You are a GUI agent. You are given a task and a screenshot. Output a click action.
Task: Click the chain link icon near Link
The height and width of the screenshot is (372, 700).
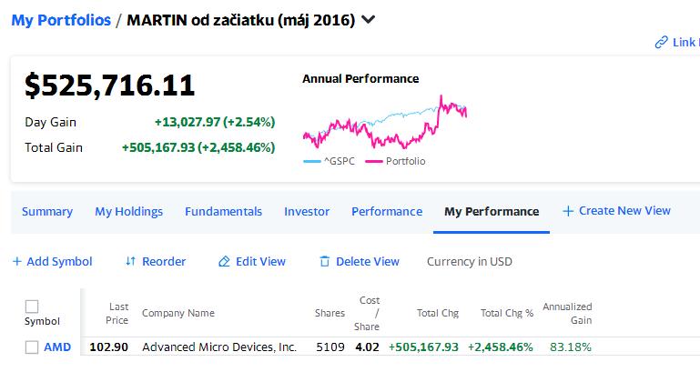pyautogui.click(x=661, y=43)
